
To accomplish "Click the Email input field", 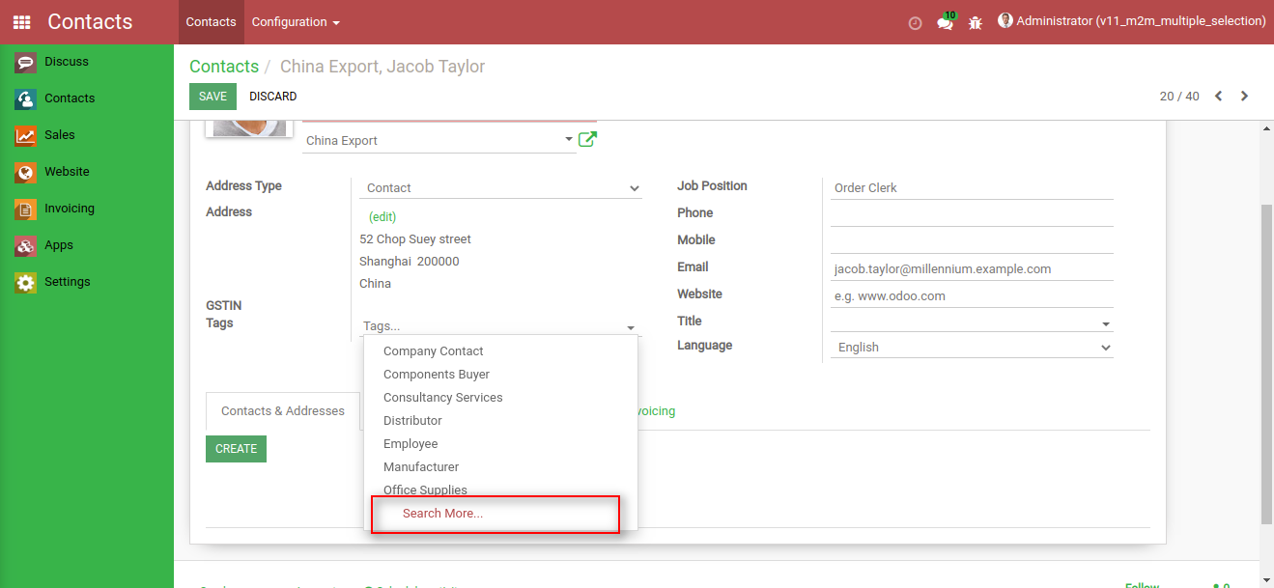I will click(x=972, y=269).
